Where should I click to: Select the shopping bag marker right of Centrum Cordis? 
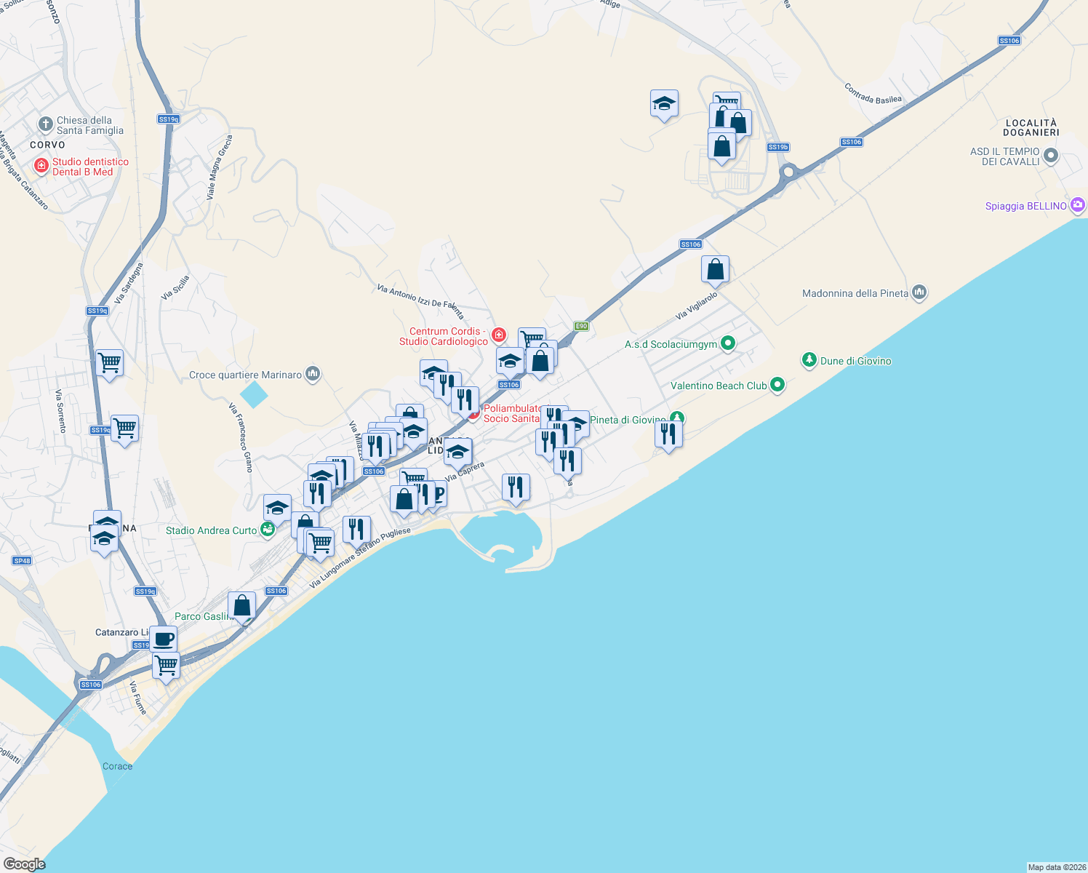tap(540, 362)
